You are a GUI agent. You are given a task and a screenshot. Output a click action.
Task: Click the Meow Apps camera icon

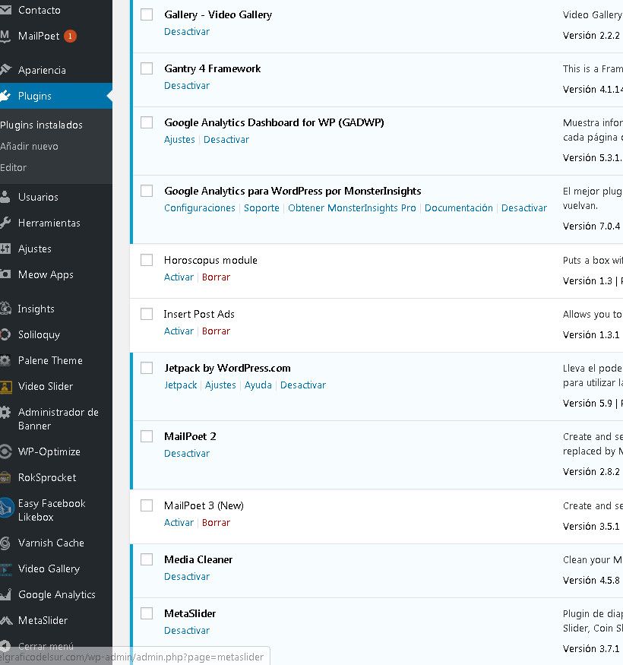pyautogui.click(x=5, y=274)
